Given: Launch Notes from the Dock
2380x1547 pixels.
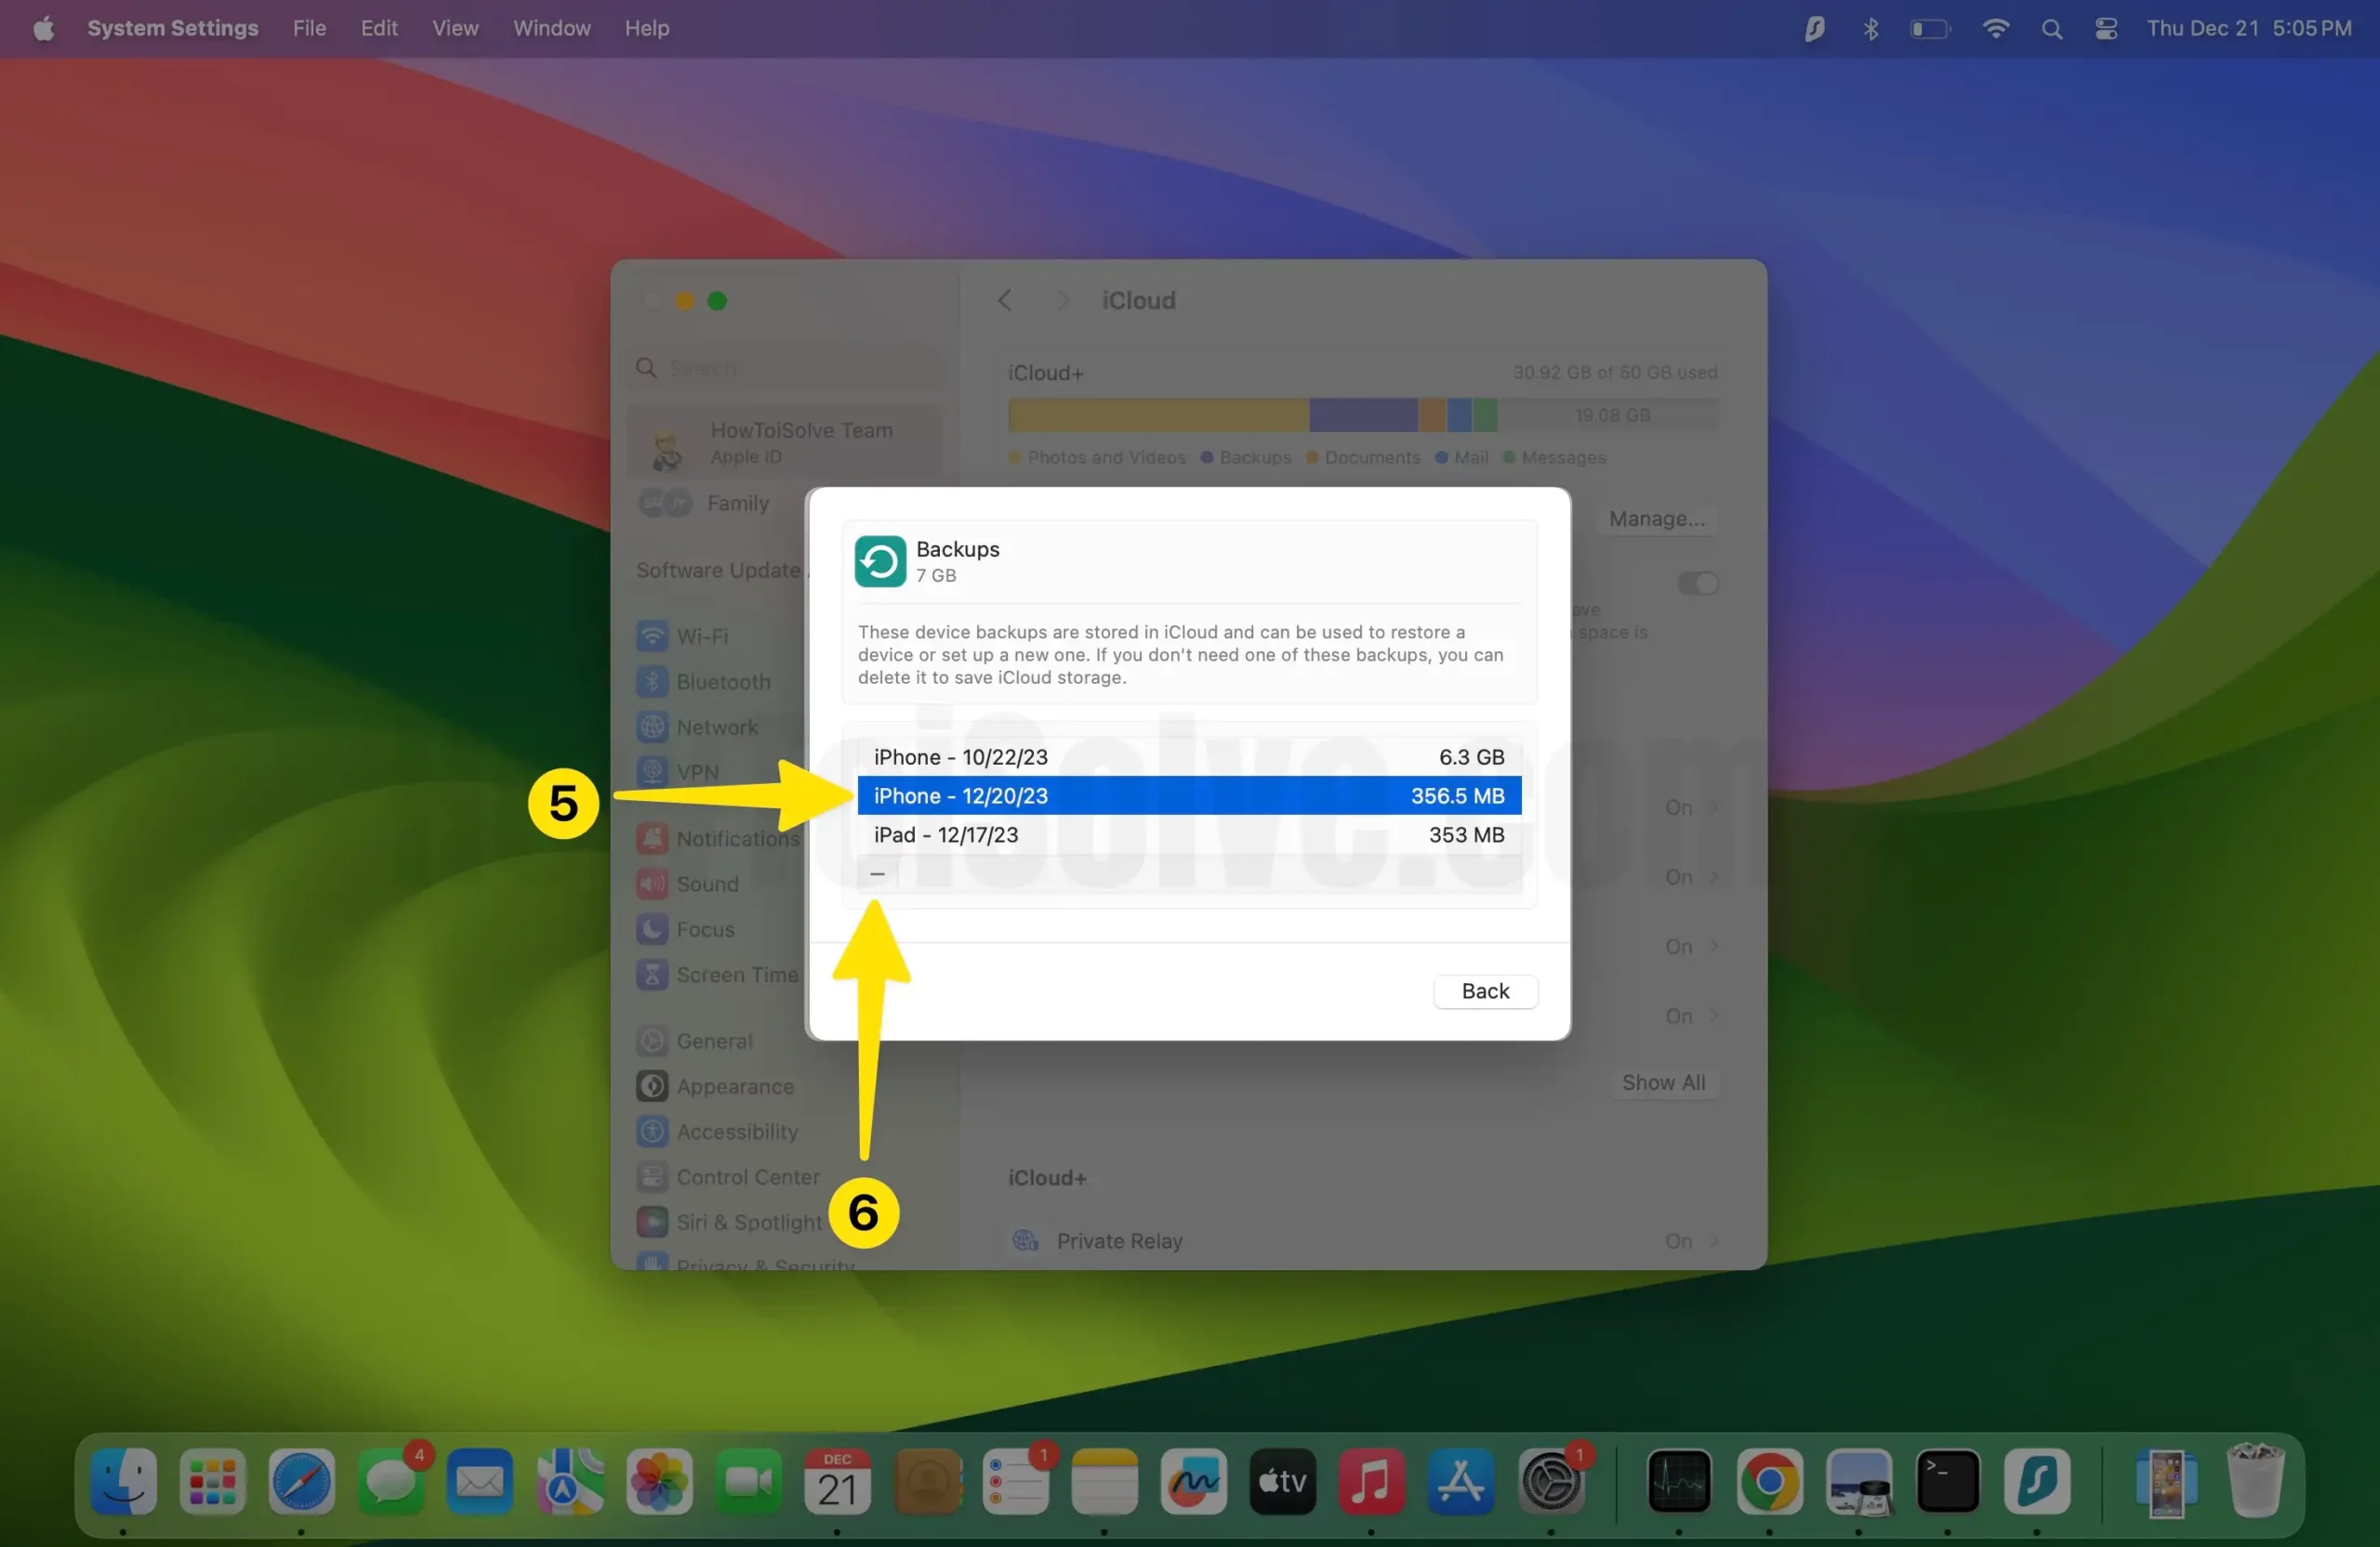Looking at the screenshot, I should [x=1104, y=1481].
